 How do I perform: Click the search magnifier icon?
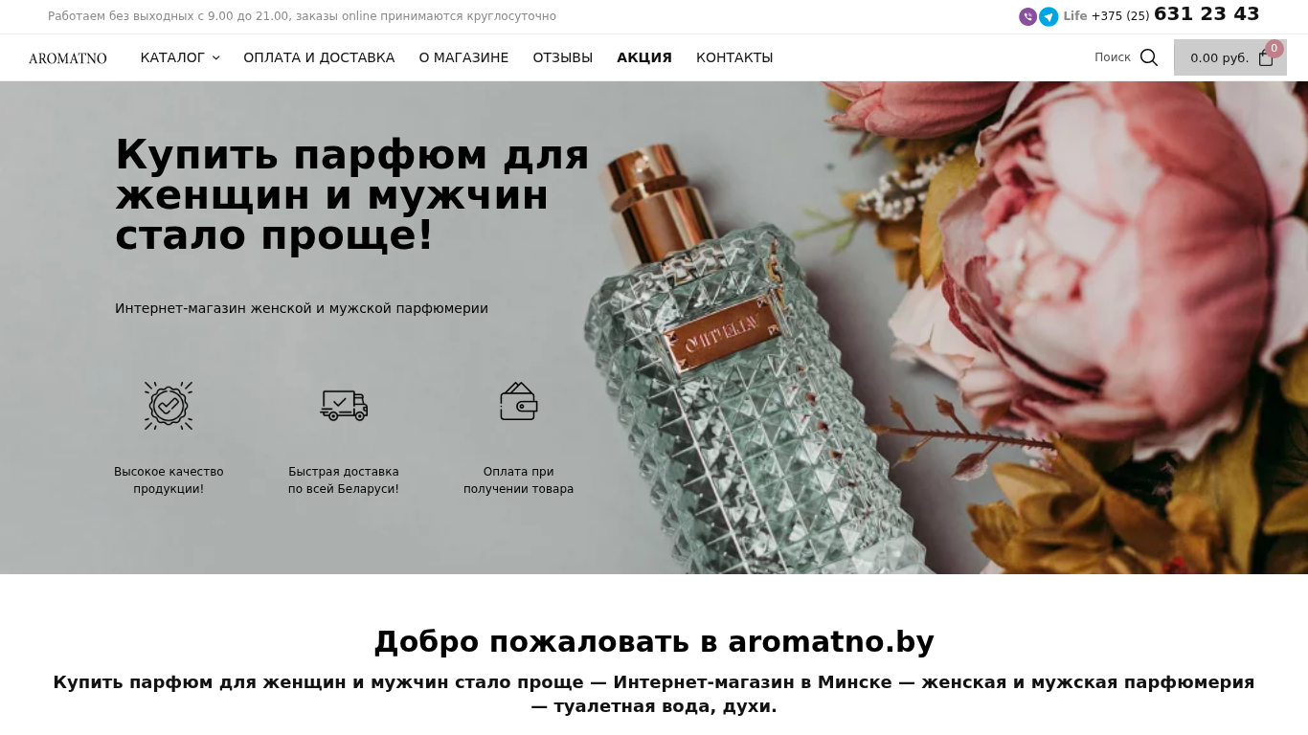[1149, 57]
